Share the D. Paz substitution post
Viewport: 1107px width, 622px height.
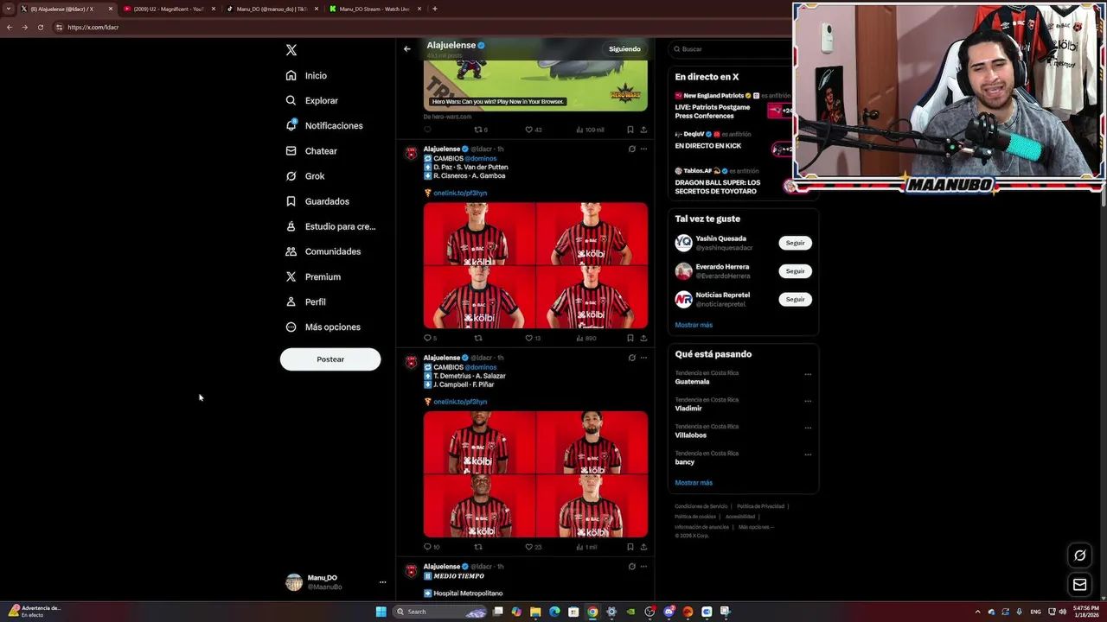pyautogui.click(x=643, y=339)
